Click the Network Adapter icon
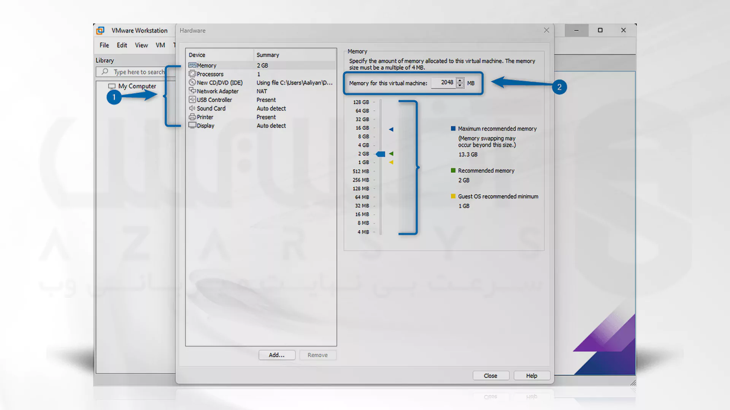The width and height of the screenshot is (730, 410). coord(192,91)
